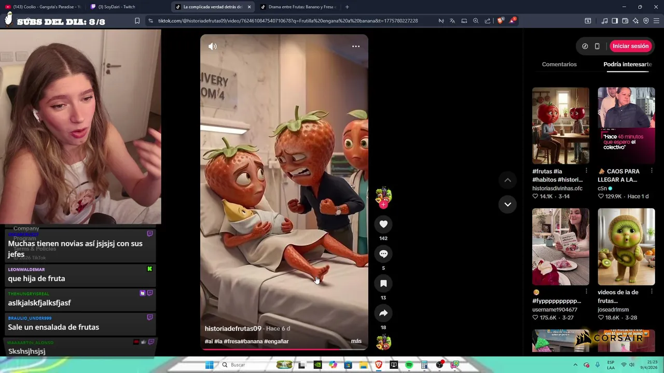The width and height of the screenshot is (664, 373).
Task: Open the kiwi character video thumbnail
Action: click(x=626, y=247)
